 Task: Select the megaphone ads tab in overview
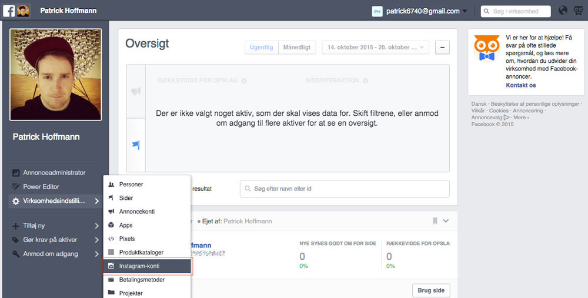(x=136, y=92)
